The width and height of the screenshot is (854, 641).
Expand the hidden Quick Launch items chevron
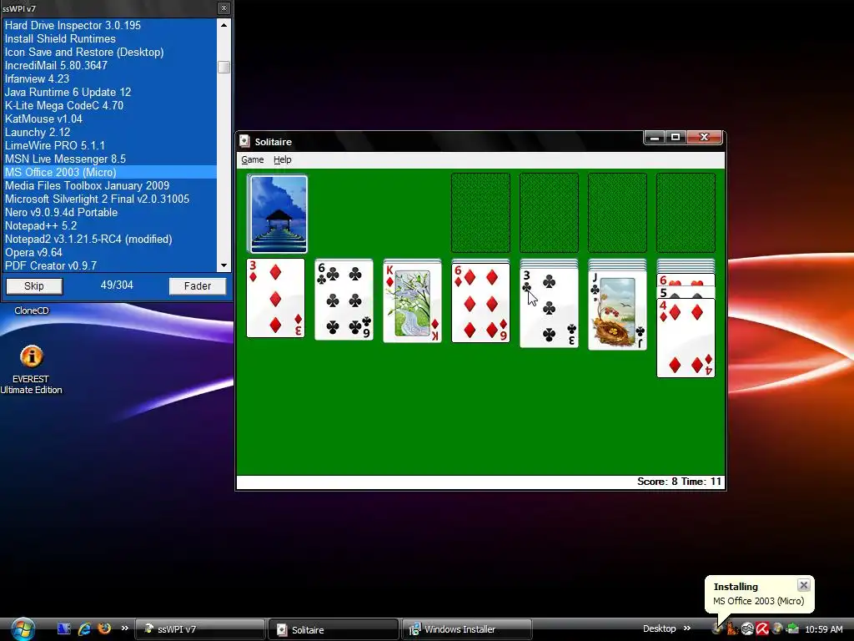point(125,628)
